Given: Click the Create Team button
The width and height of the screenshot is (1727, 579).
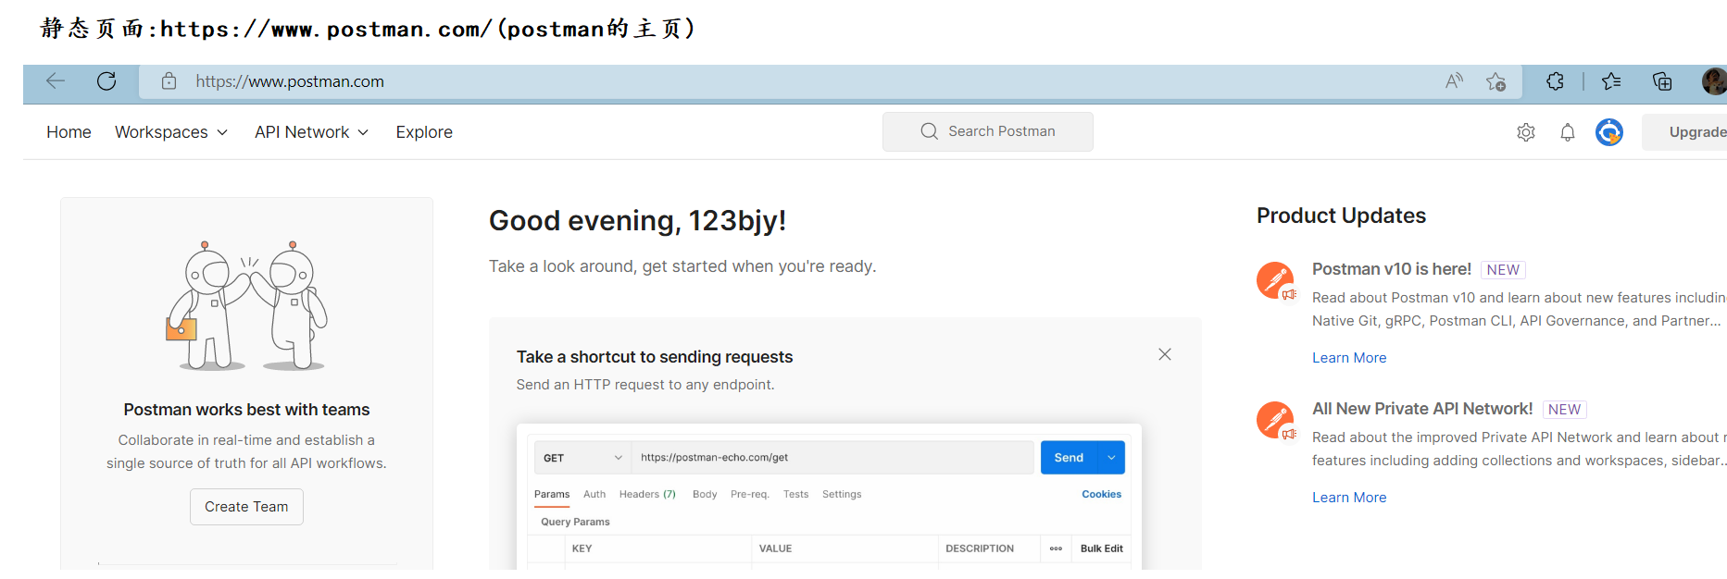Looking at the screenshot, I should pos(246,507).
